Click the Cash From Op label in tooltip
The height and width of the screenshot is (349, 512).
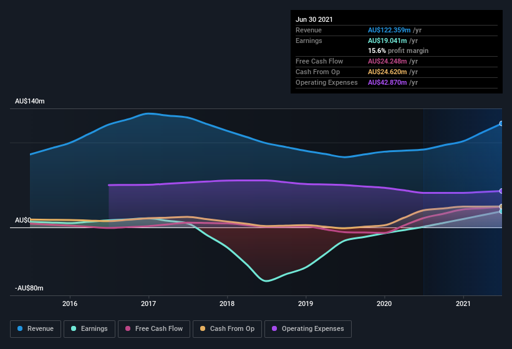317,72
